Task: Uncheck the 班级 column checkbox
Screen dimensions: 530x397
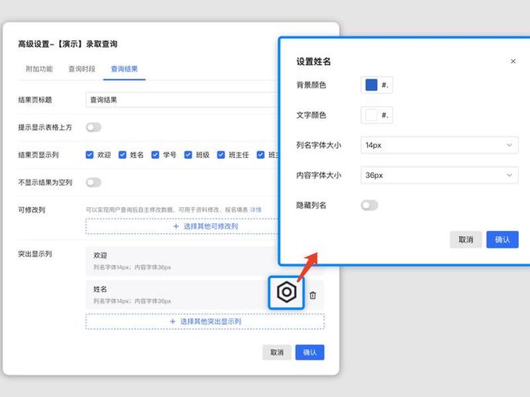Action: pyautogui.click(x=188, y=155)
